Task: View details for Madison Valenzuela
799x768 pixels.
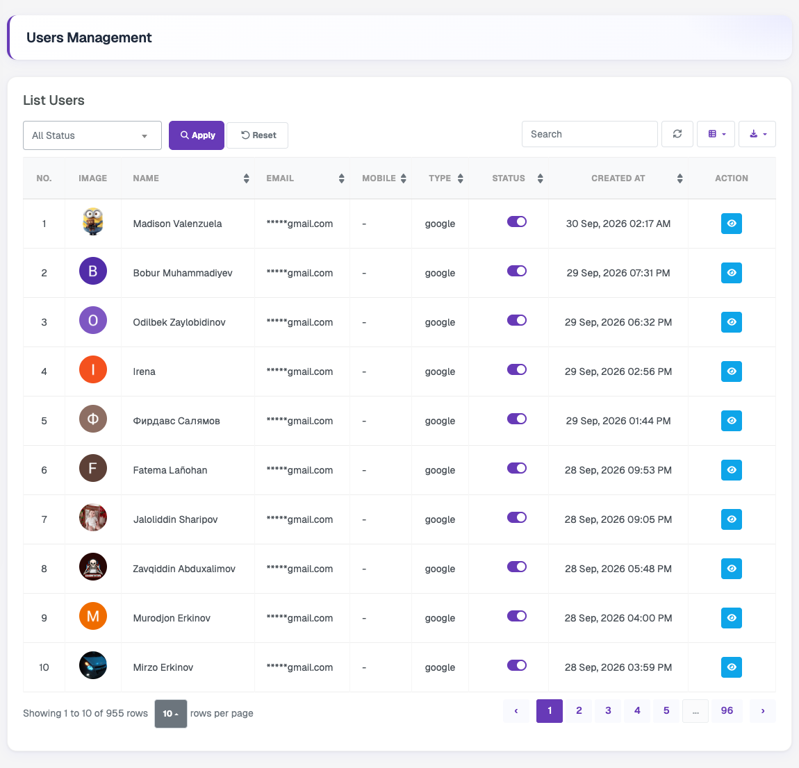Action: (x=731, y=224)
